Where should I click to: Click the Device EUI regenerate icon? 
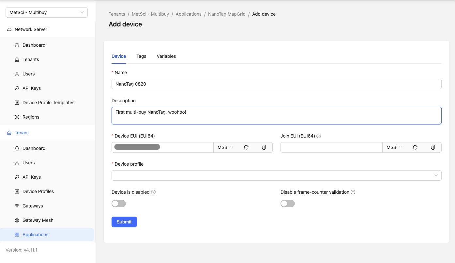(x=246, y=147)
